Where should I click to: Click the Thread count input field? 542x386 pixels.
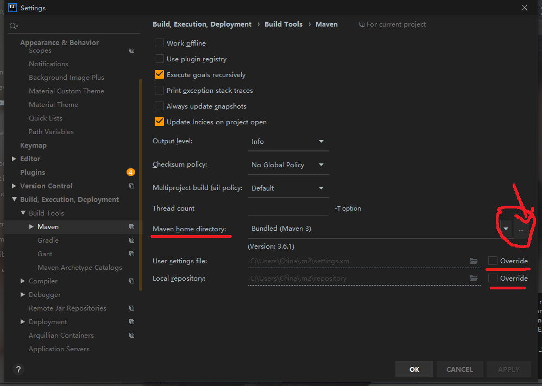point(288,208)
